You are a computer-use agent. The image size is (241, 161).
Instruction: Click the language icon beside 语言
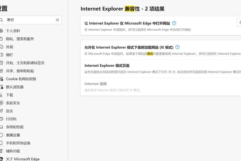tap(1, 111)
